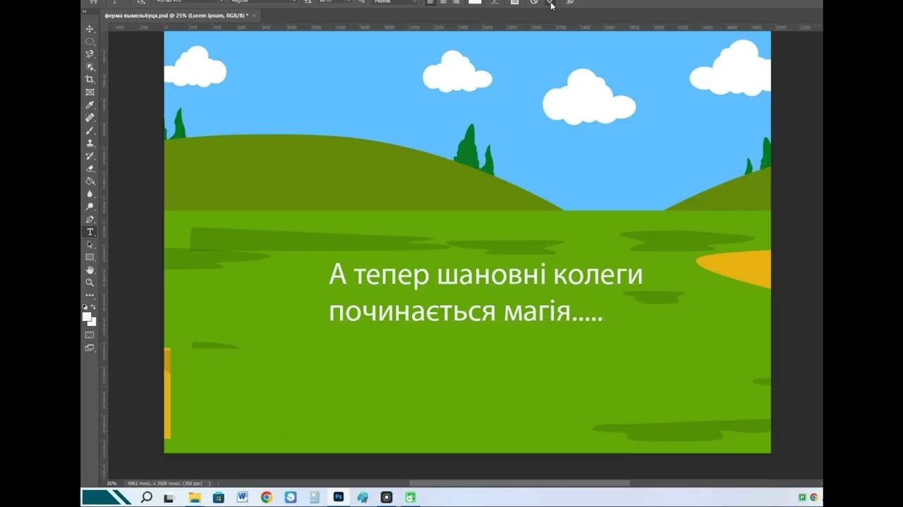Open the status bar info arrow

210,483
